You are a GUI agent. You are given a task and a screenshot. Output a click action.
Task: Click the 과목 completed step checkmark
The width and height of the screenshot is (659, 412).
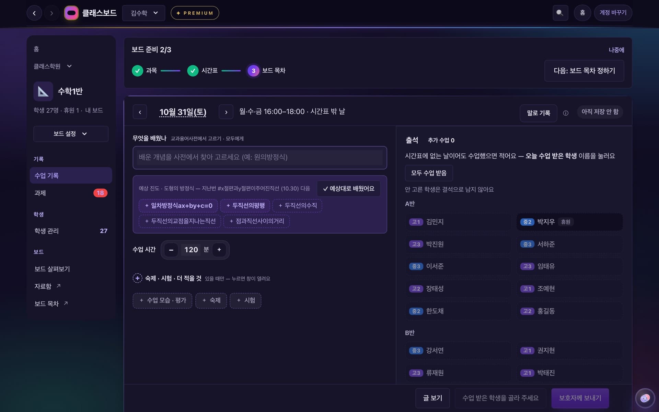(137, 71)
